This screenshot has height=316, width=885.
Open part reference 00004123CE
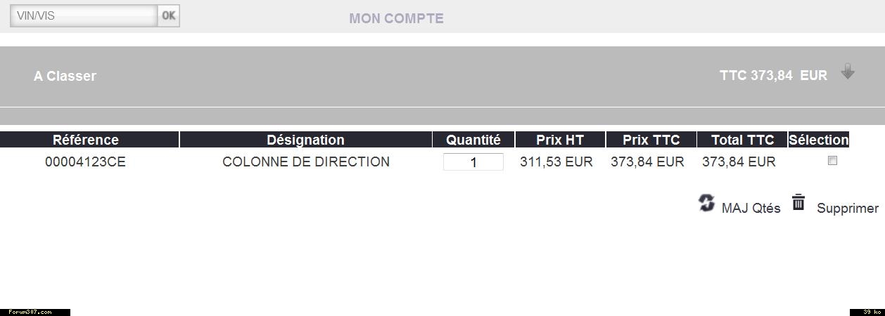[85, 162]
